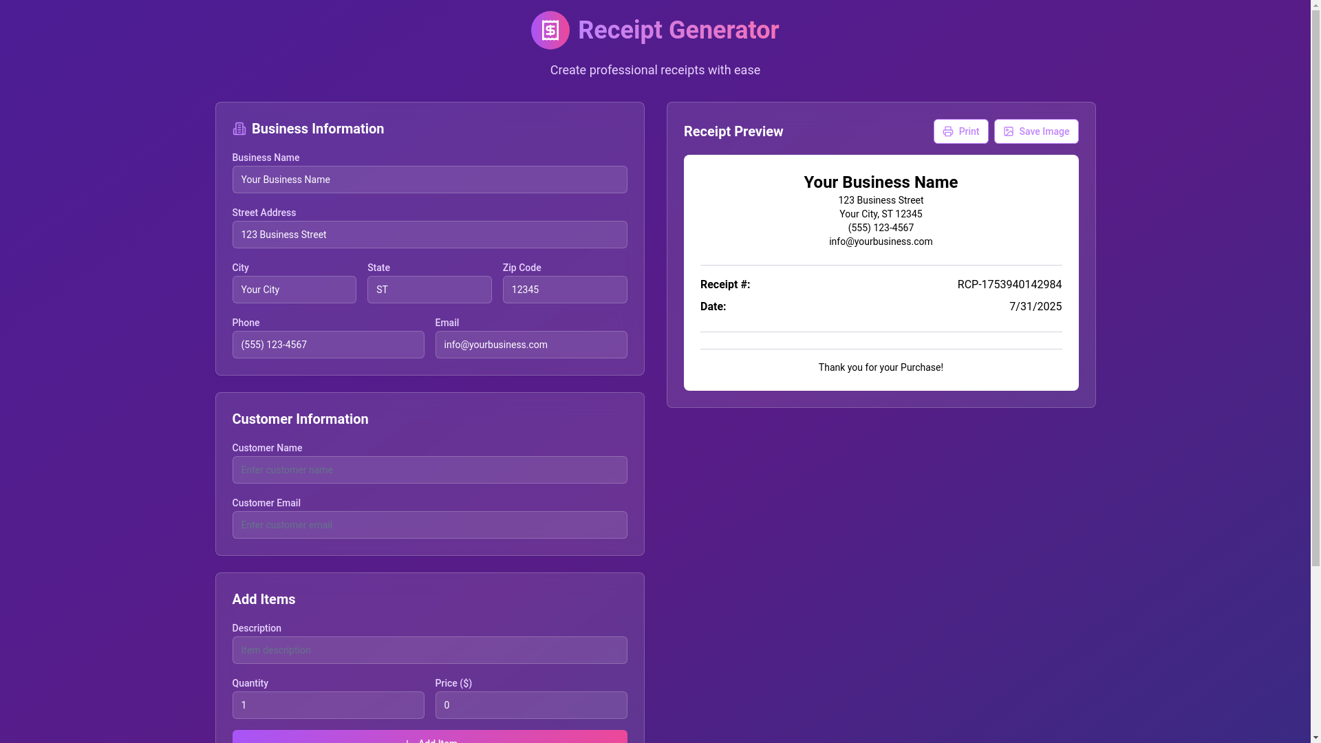Focus the business Email input field
Screen dimensions: 1321x743
tap(531, 345)
